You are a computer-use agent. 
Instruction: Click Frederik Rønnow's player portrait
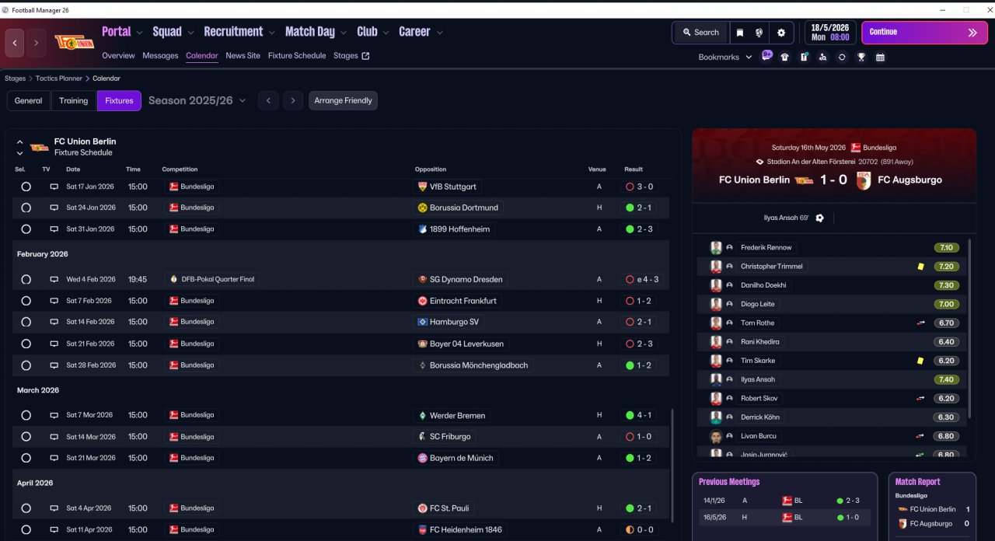[716, 248]
